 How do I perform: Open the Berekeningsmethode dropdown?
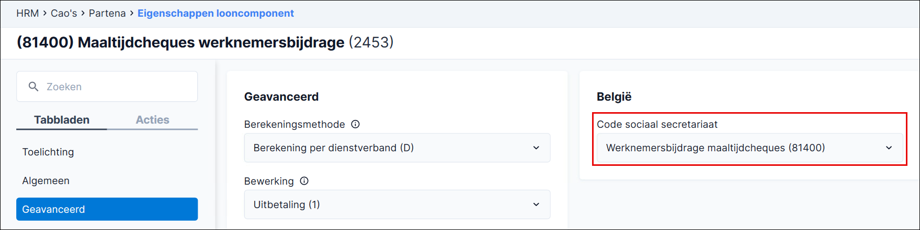coord(397,148)
